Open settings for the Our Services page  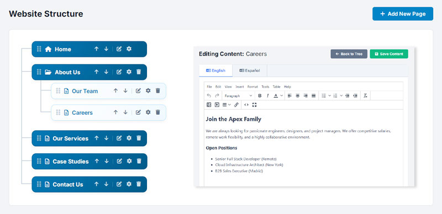129,138
